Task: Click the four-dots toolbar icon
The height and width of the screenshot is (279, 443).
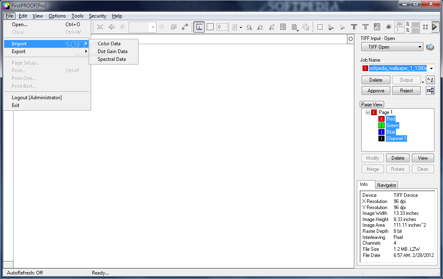Action: tap(425, 27)
